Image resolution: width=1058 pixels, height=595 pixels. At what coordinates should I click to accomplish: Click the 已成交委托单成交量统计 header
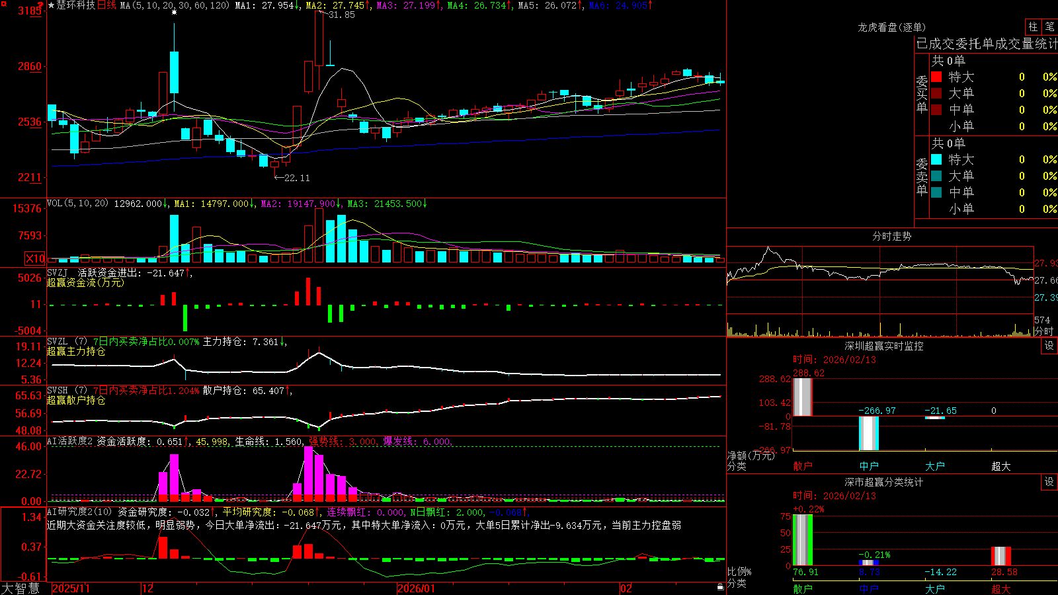[987, 44]
